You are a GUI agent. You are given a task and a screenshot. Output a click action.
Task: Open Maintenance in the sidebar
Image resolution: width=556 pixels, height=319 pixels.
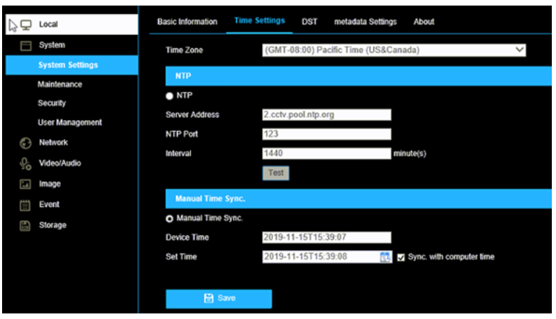coord(60,84)
